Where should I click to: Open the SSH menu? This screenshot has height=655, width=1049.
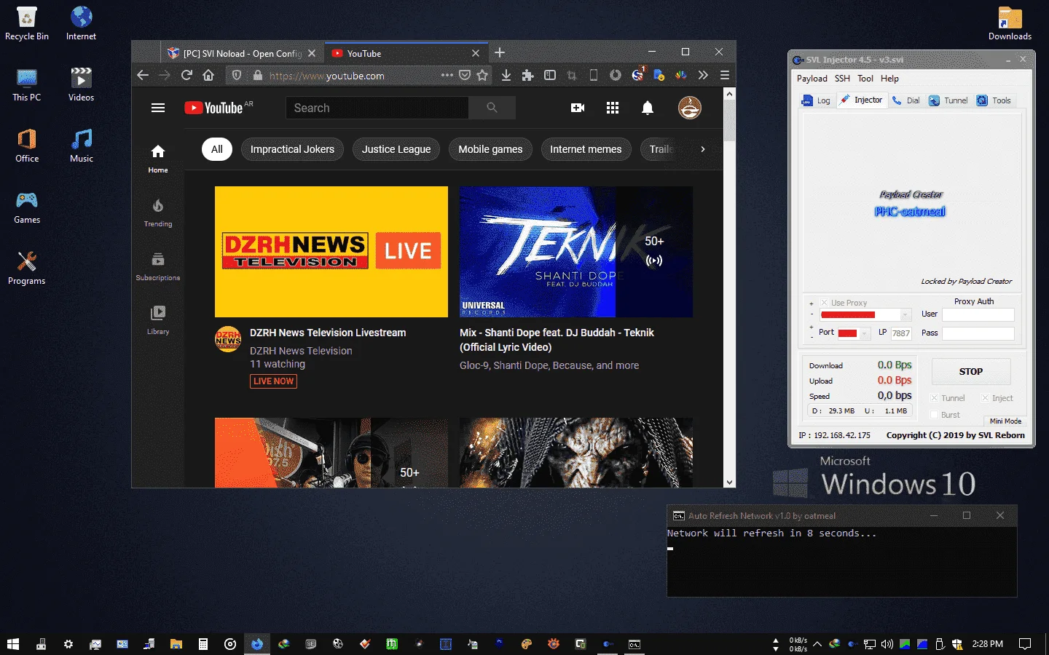pos(842,79)
